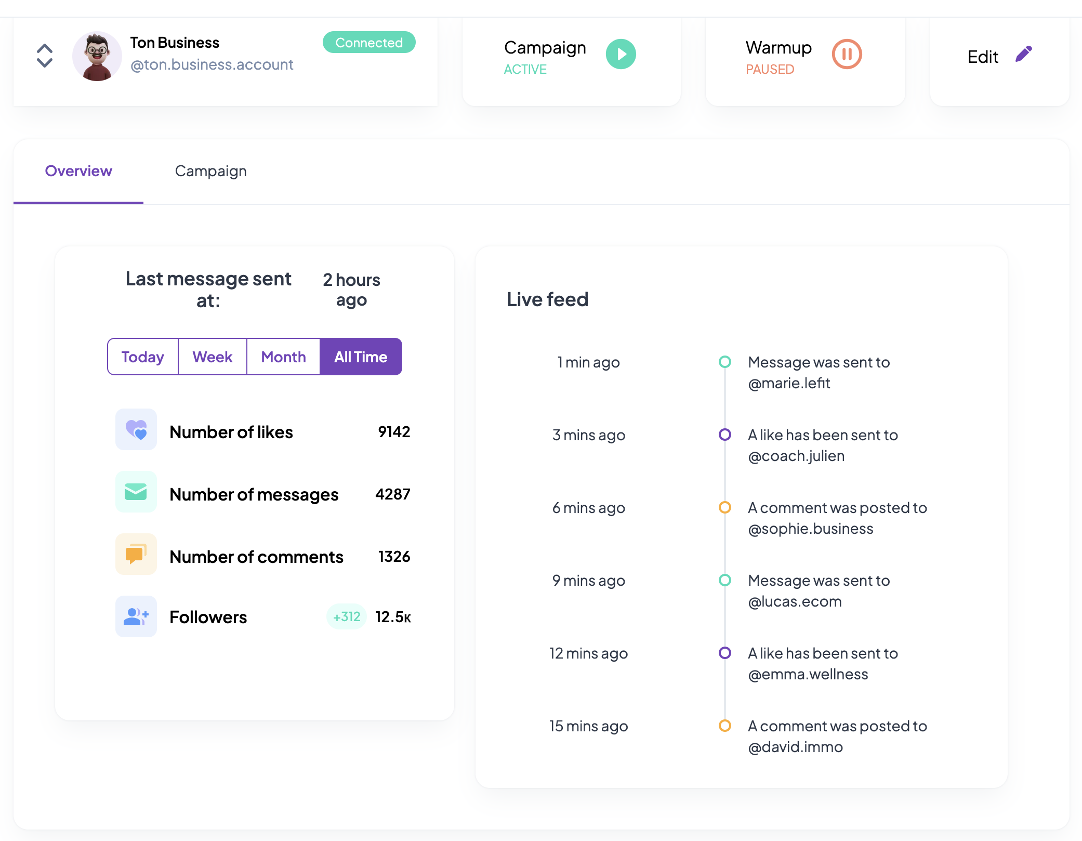The height and width of the screenshot is (841, 1082).
Task: Click the '12 mins ago' timestamp
Action: [589, 653]
